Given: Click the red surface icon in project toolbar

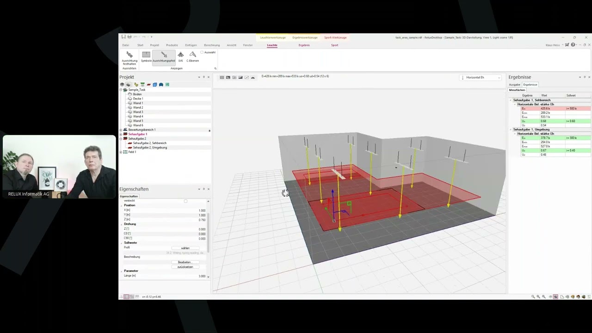Looking at the screenshot, I should pos(148,85).
